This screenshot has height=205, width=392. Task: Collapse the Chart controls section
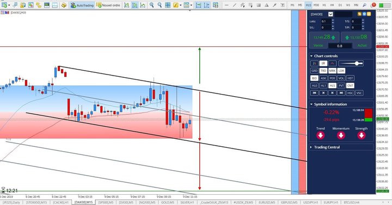311,56
